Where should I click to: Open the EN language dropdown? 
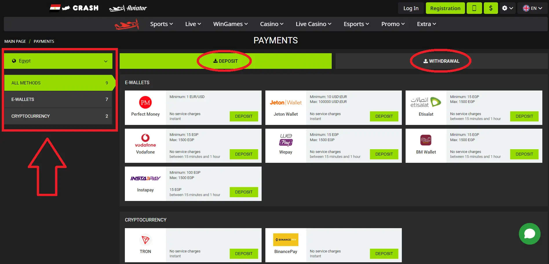coord(532,8)
